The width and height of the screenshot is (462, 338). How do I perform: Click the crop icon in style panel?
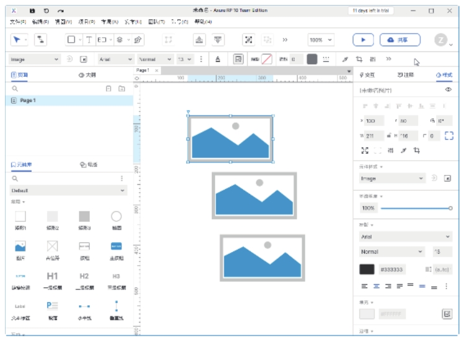click(416, 150)
